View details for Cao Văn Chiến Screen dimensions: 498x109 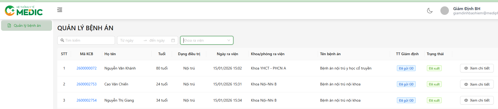pyautogui.click(x=477, y=84)
